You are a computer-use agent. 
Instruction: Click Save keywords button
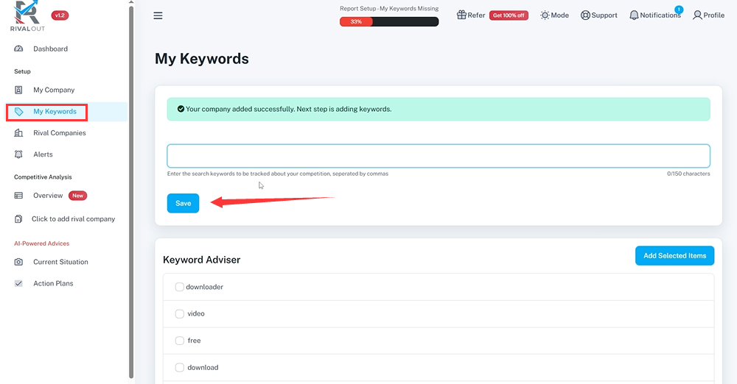pyautogui.click(x=184, y=203)
